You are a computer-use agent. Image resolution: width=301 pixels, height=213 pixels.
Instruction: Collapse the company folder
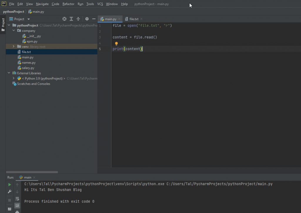(14, 31)
